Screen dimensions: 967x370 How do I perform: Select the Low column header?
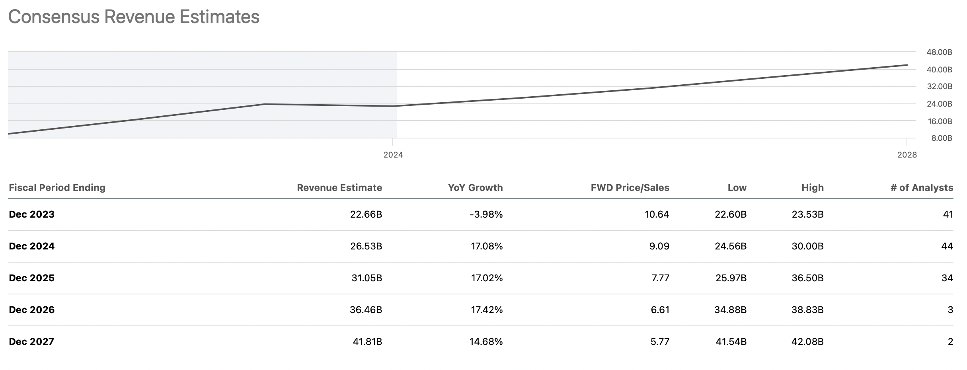pyautogui.click(x=737, y=188)
